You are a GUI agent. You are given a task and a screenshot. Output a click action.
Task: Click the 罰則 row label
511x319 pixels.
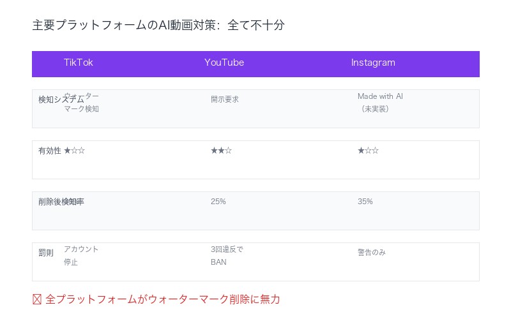click(46, 253)
